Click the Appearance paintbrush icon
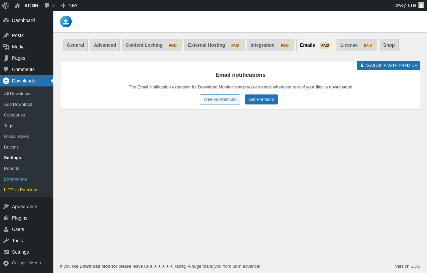 point(6,207)
